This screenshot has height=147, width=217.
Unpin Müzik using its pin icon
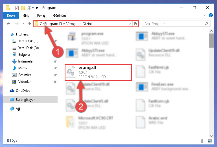(x=55, y=68)
